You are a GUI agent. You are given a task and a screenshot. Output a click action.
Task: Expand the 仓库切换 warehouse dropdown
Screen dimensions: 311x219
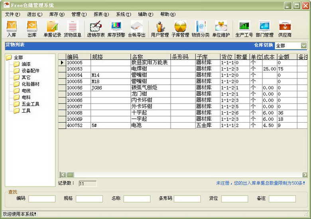click(x=304, y=46)
